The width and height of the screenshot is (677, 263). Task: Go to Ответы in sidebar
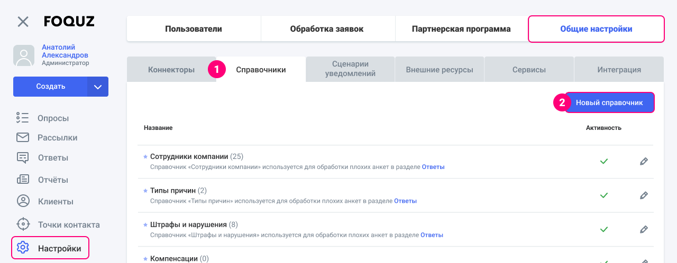[x=53, y=157]
